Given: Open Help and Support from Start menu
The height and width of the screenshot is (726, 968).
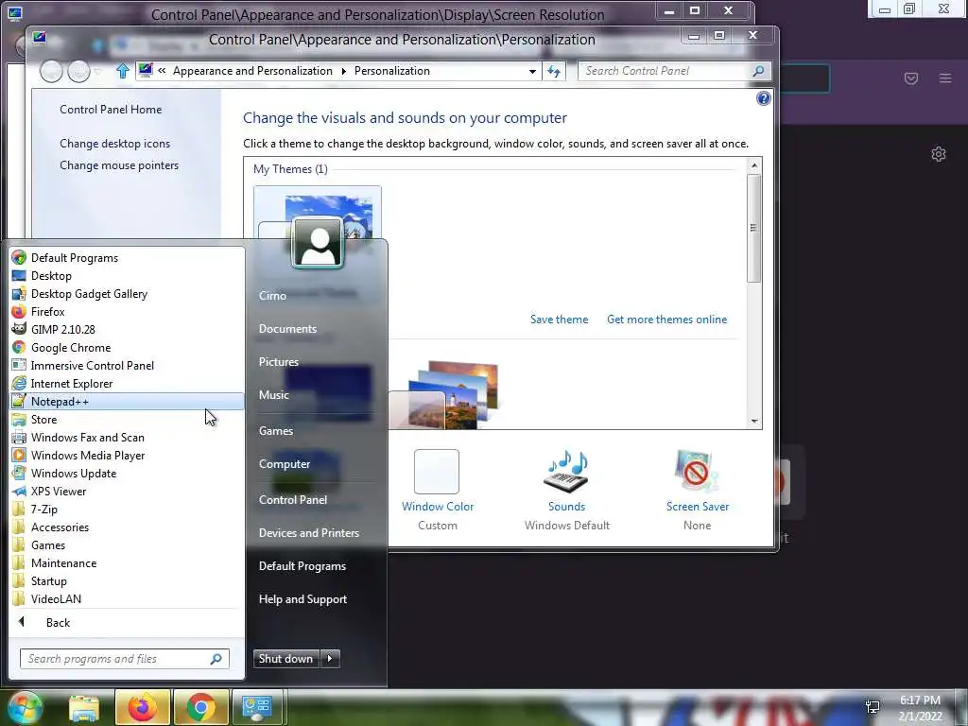Looking at the screenshot, I should [302, 598].
